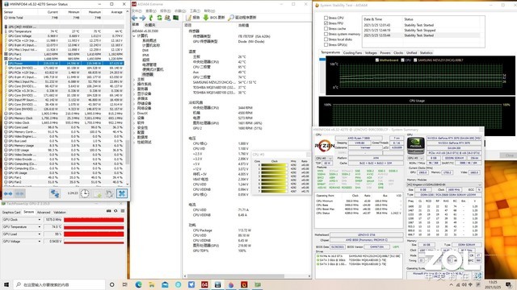
Task: Click 驱动程序更新 button in AIDA64
Action: coord(242,18)
